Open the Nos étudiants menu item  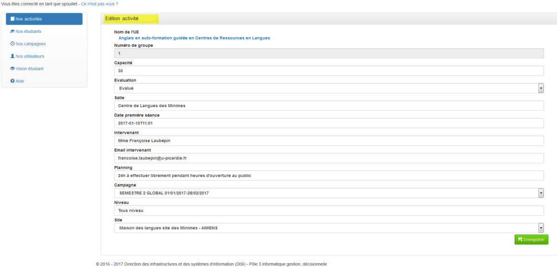[x=28, y=31]
